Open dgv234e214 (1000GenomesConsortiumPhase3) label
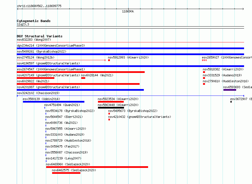The width and height of the screenshot is (252, 184). coord(51,46)
